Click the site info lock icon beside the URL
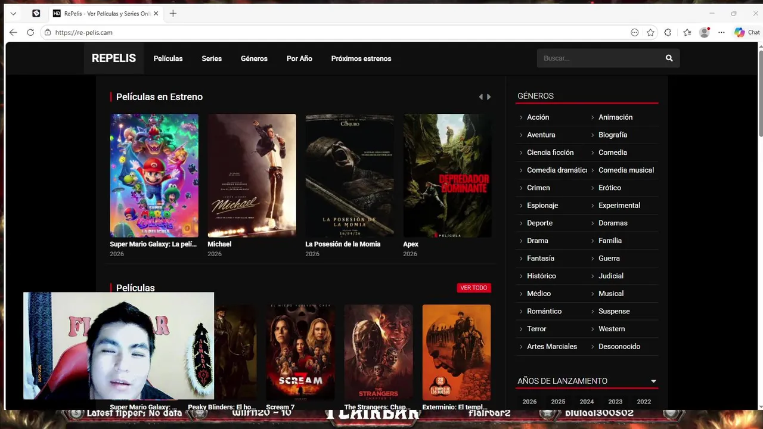 [x=48, y=33]
